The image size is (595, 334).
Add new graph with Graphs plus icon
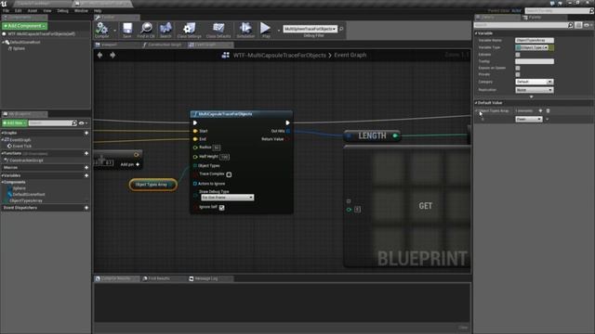tap(86, 133)
